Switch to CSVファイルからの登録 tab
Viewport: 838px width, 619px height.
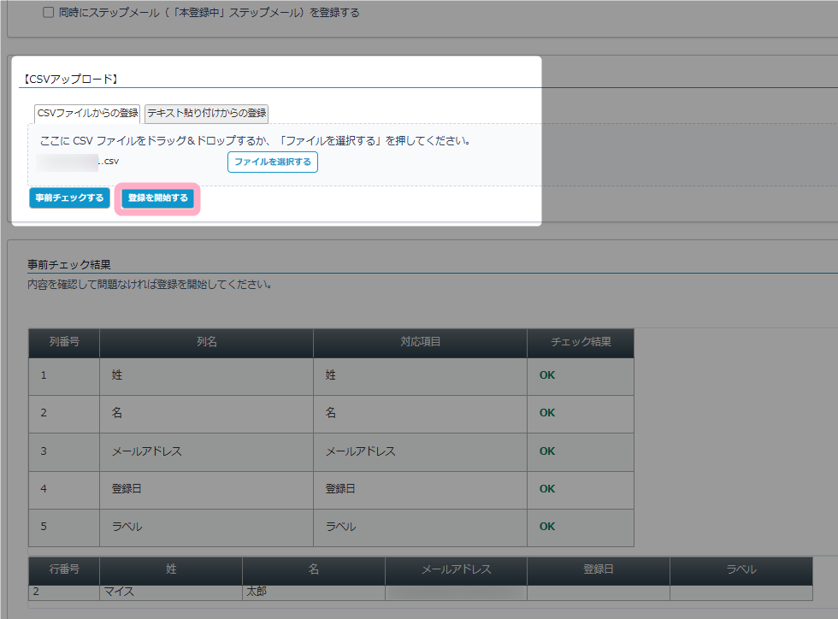87,113
